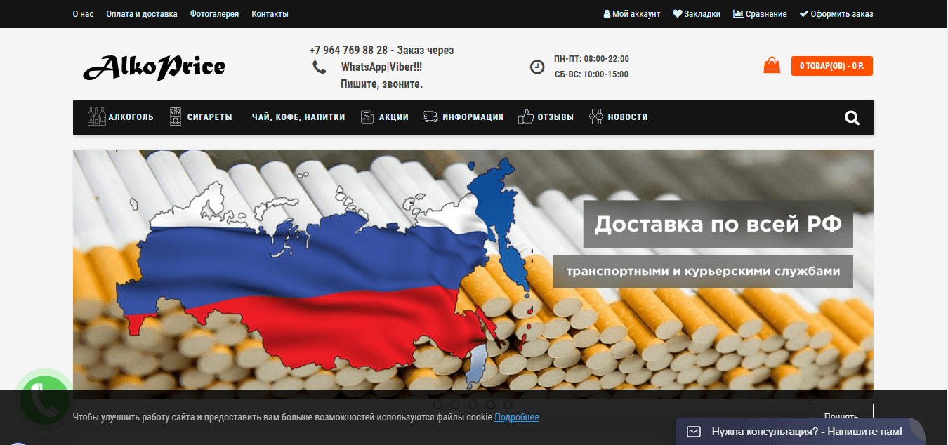
Task: Open the Сигареты category menu
Action: [201, 117]
